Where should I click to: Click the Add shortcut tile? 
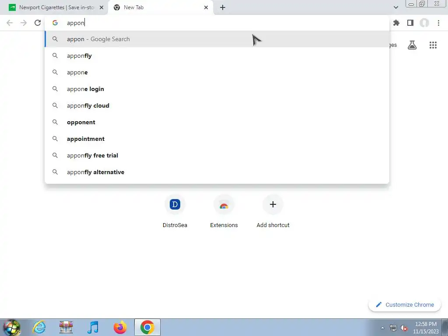point(273,211)
